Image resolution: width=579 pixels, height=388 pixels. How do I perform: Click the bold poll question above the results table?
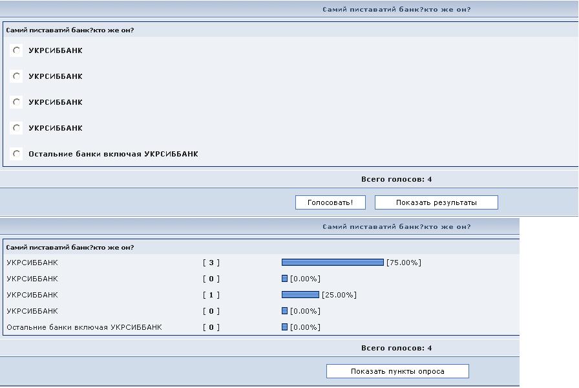coord(70,248)
